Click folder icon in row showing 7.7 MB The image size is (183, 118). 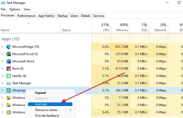(x=9, y=98)
